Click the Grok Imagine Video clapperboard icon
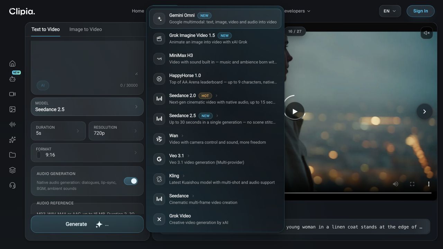443x249 pixels. 159,39
